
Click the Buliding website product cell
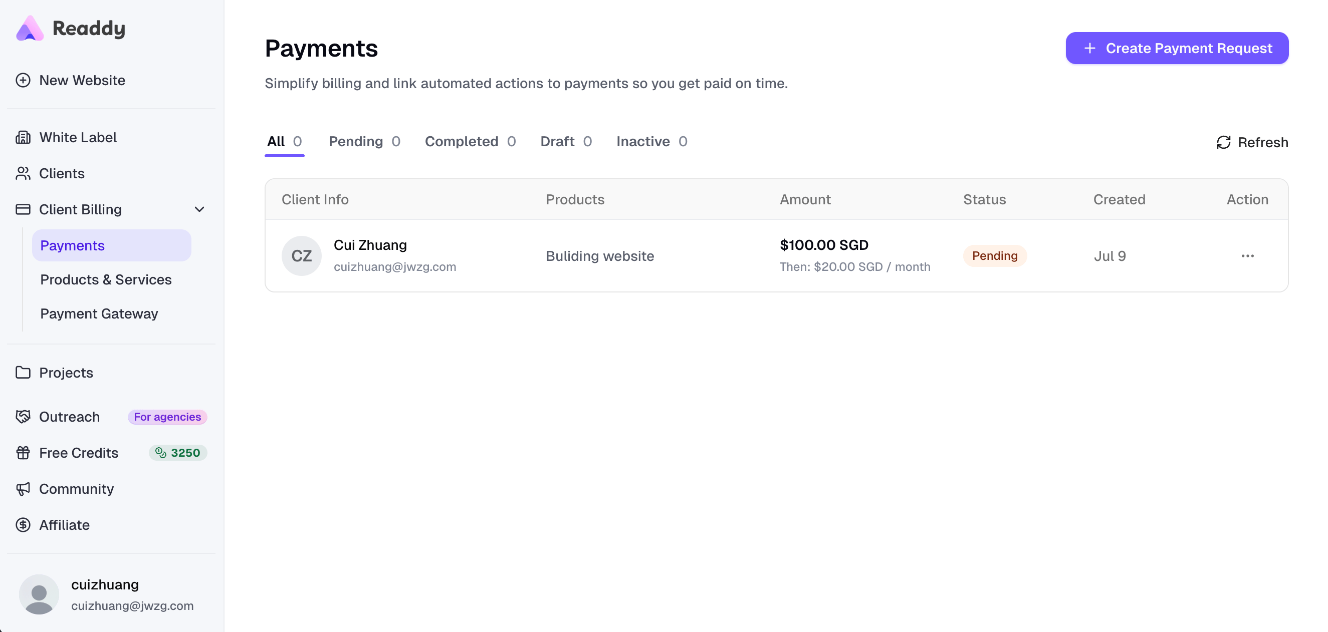click(599, 256)
